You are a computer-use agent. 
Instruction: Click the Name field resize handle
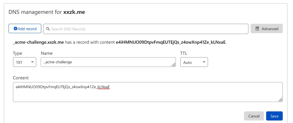point(173,64)
